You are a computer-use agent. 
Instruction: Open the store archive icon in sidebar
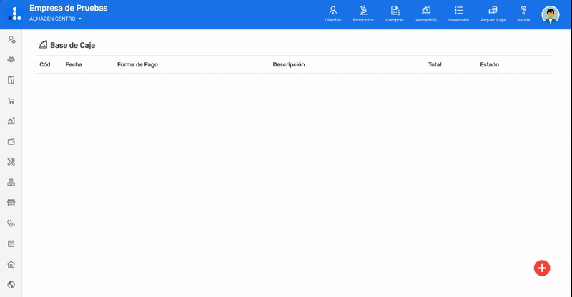[11, 203]
